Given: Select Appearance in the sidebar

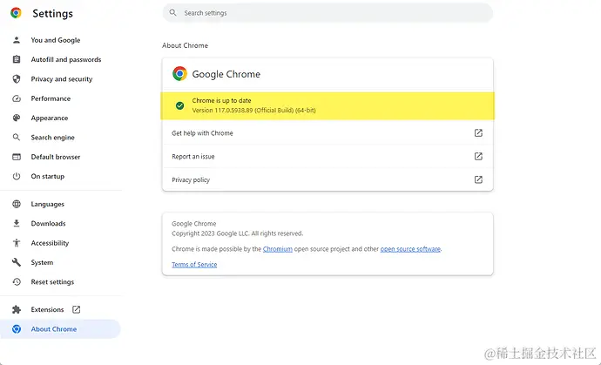Looking at the screenshot, I should point(50,118).
